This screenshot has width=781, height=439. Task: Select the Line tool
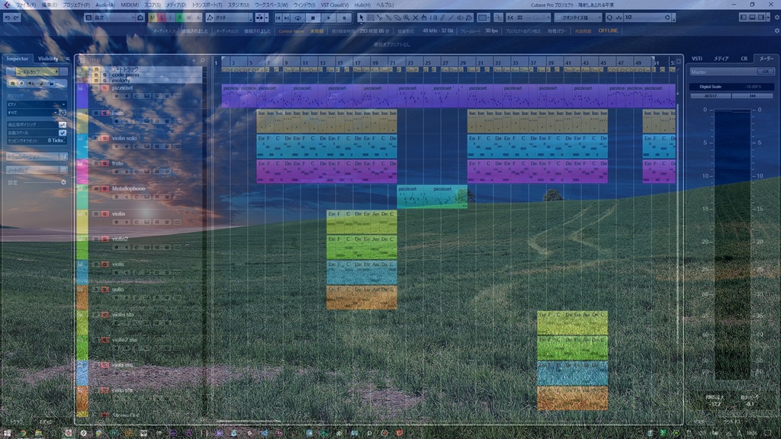(x=451, y=18)
